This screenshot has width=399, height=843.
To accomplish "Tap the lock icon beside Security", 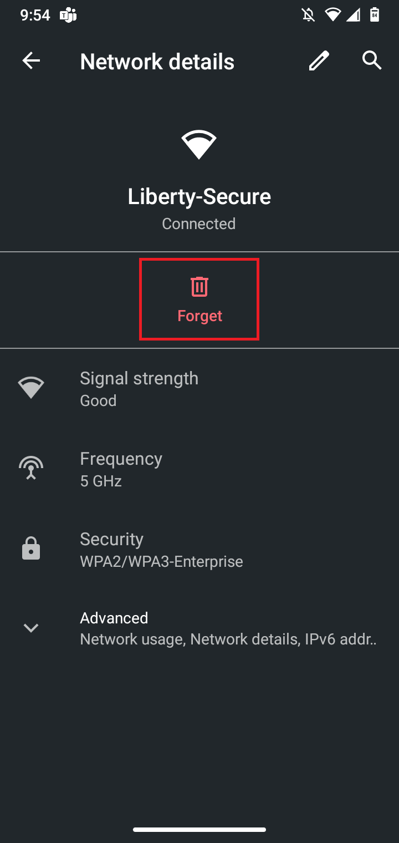I will coord(31,549).
